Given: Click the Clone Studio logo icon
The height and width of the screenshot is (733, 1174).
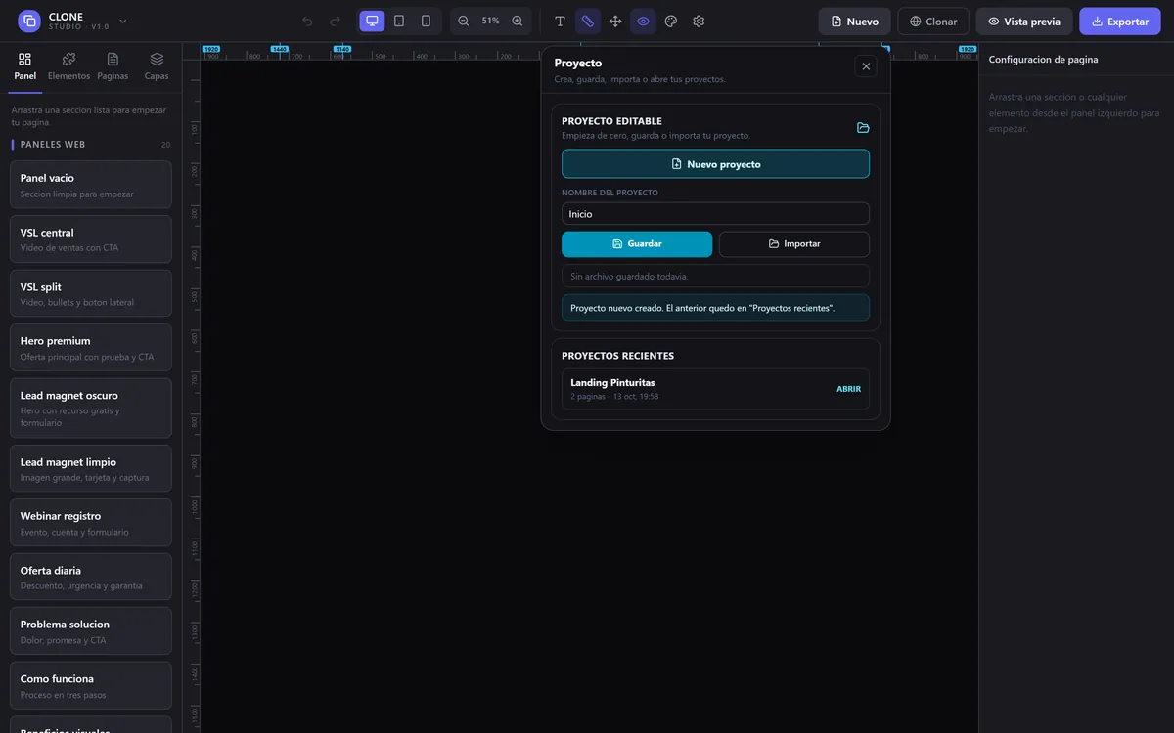Looking at the screenshot, I should coord(29,21).
